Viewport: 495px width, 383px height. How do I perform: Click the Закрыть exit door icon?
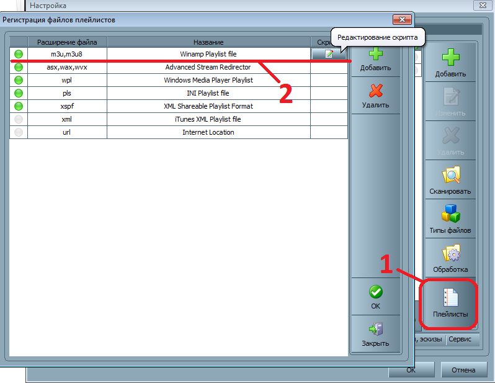click(x=375, y=329)
